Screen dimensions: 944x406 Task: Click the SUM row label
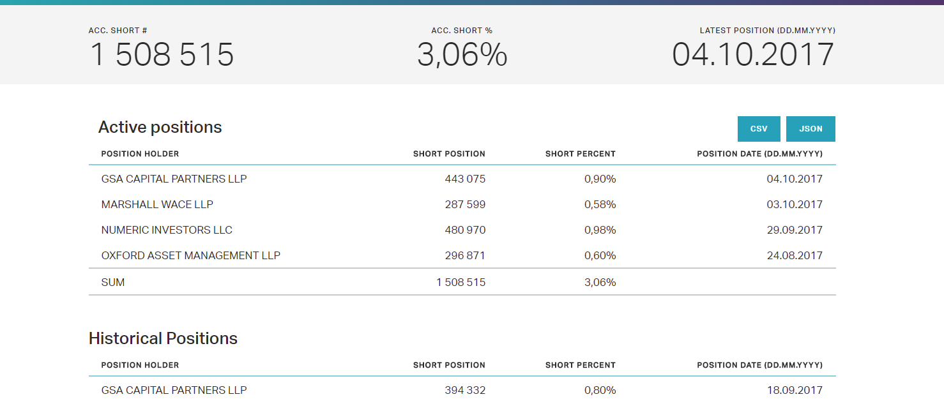pos(113,282)
